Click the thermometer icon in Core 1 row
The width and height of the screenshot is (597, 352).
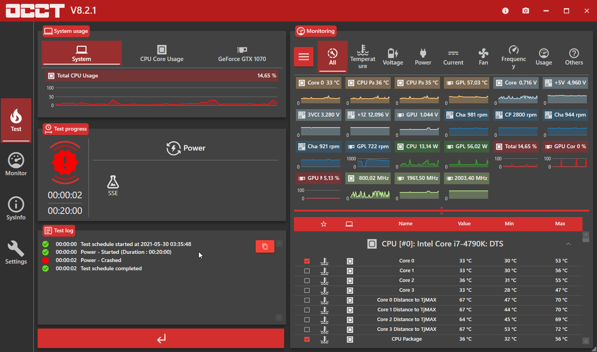(x=325, y=271)
